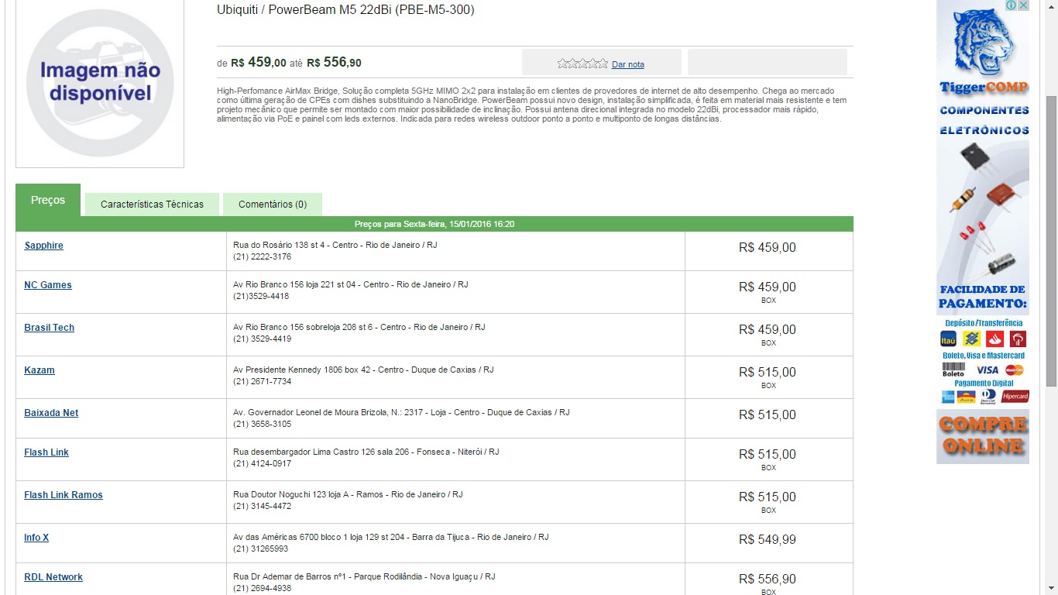Close the TiggerCOMP ad with the X icon
The image size is (1058, 595).
[x=1023, y=5]
